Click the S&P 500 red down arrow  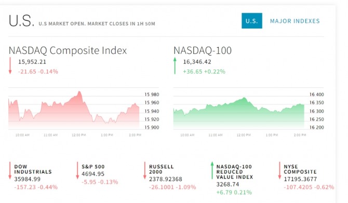point(77,170)
